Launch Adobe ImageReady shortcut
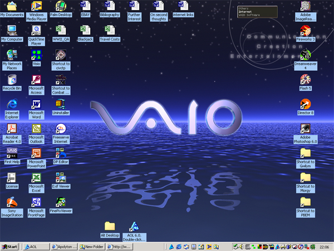 click(306, 6)
